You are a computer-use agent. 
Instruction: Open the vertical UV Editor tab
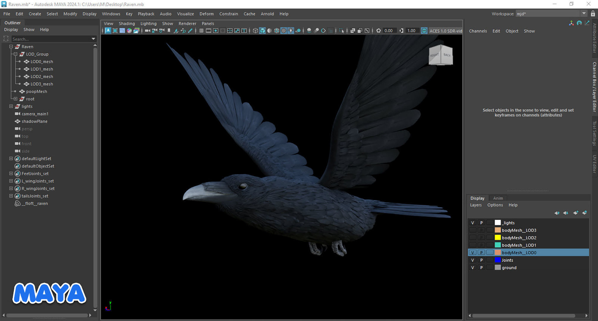(x=594, y=164)
